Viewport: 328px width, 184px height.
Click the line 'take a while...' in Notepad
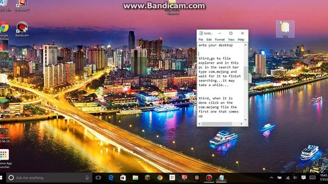(213, 85)
